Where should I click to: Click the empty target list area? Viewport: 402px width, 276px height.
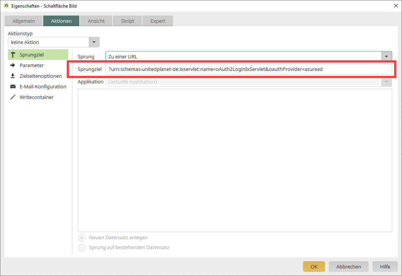click(235, 160)
